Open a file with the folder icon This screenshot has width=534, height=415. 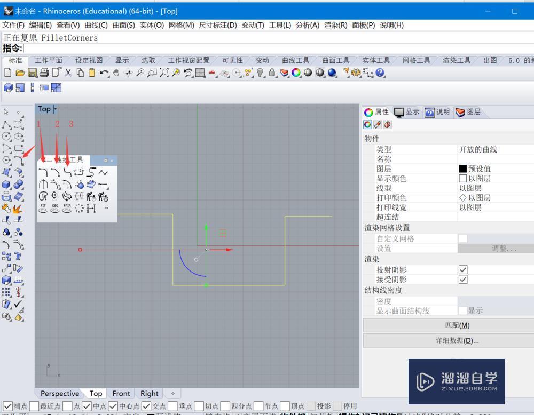[x=20, y=73]
